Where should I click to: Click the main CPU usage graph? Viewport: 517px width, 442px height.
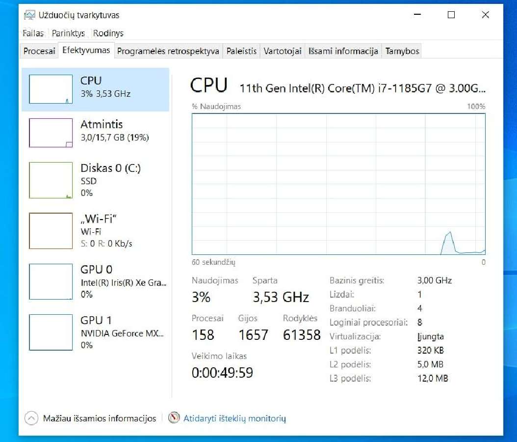click(x=338, y=184)
